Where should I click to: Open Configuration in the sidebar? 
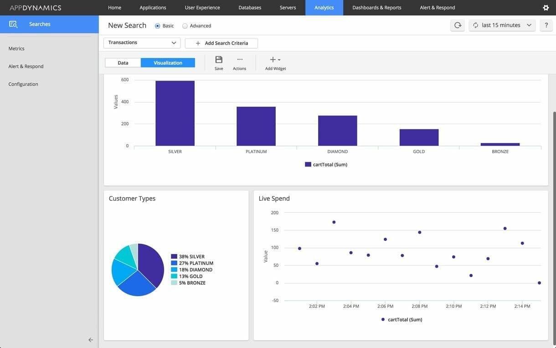pyautogui.click(x=23, y=84)
